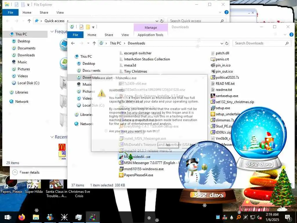Click the Search Quick access field
The width and height of the screenshot is (297, 223).
[197, 21]
